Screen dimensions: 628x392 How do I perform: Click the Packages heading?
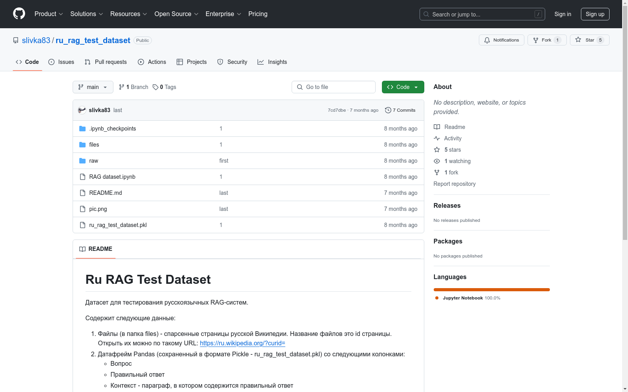448,241
